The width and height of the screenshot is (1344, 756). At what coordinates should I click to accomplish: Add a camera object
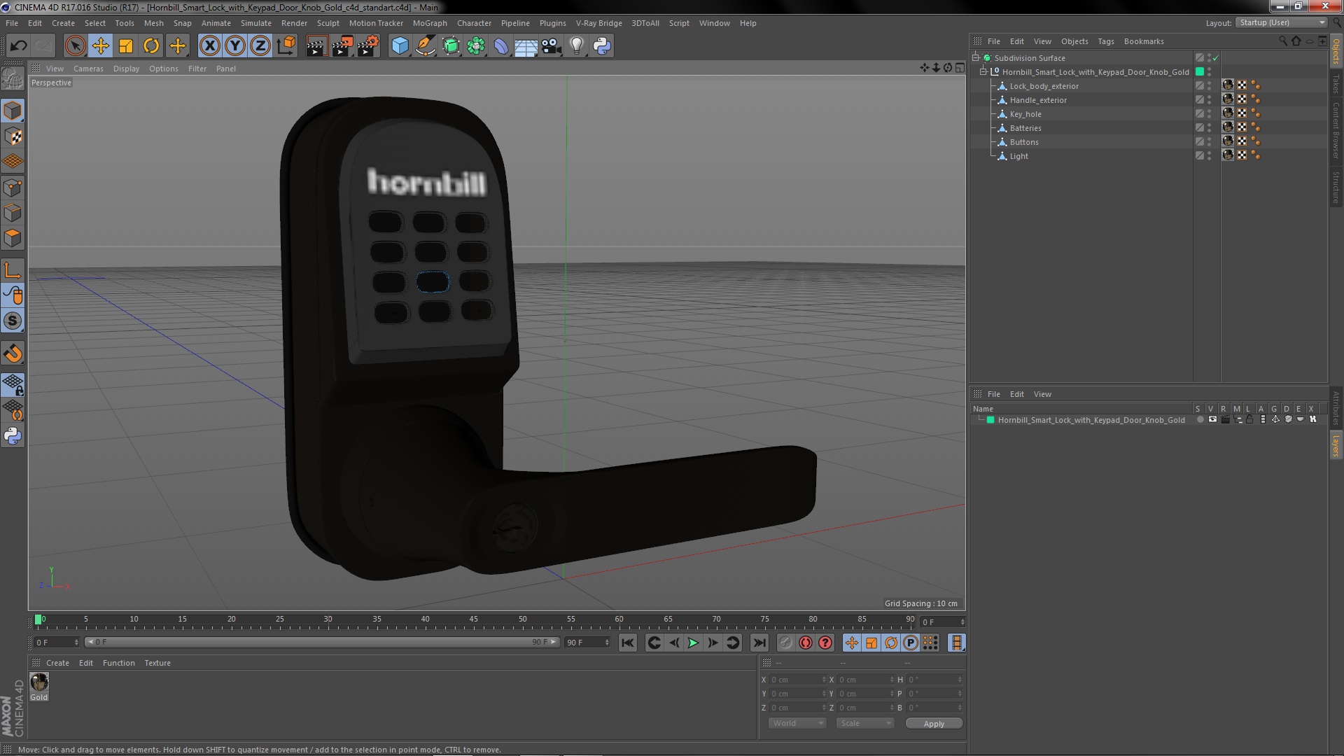551,46
